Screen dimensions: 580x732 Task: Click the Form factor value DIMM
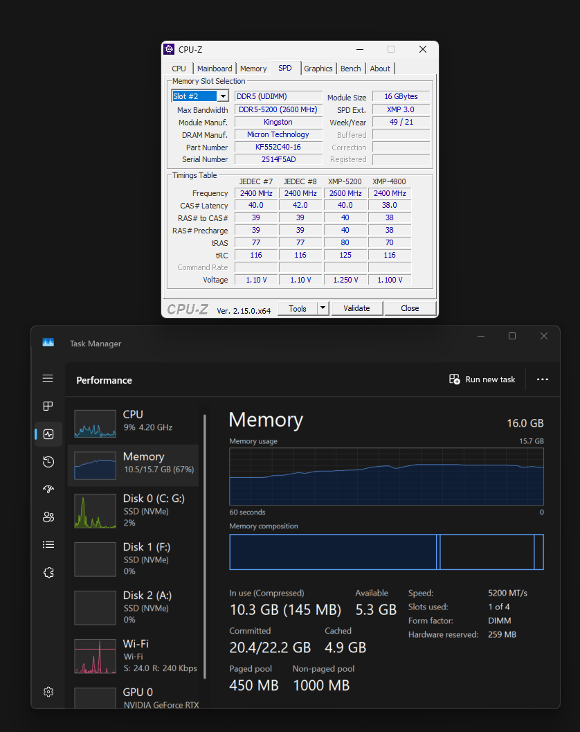pos(499,621)
